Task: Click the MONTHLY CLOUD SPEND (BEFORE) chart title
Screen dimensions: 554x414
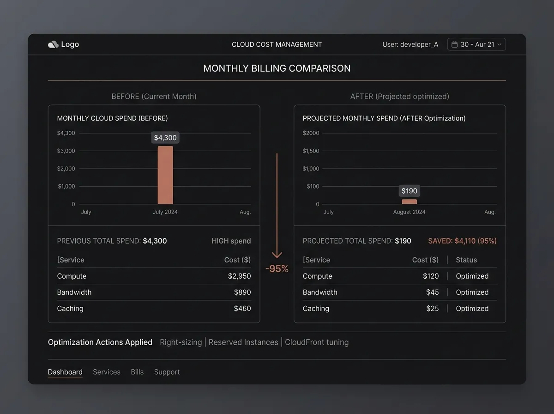Action: tap(113, 118)
